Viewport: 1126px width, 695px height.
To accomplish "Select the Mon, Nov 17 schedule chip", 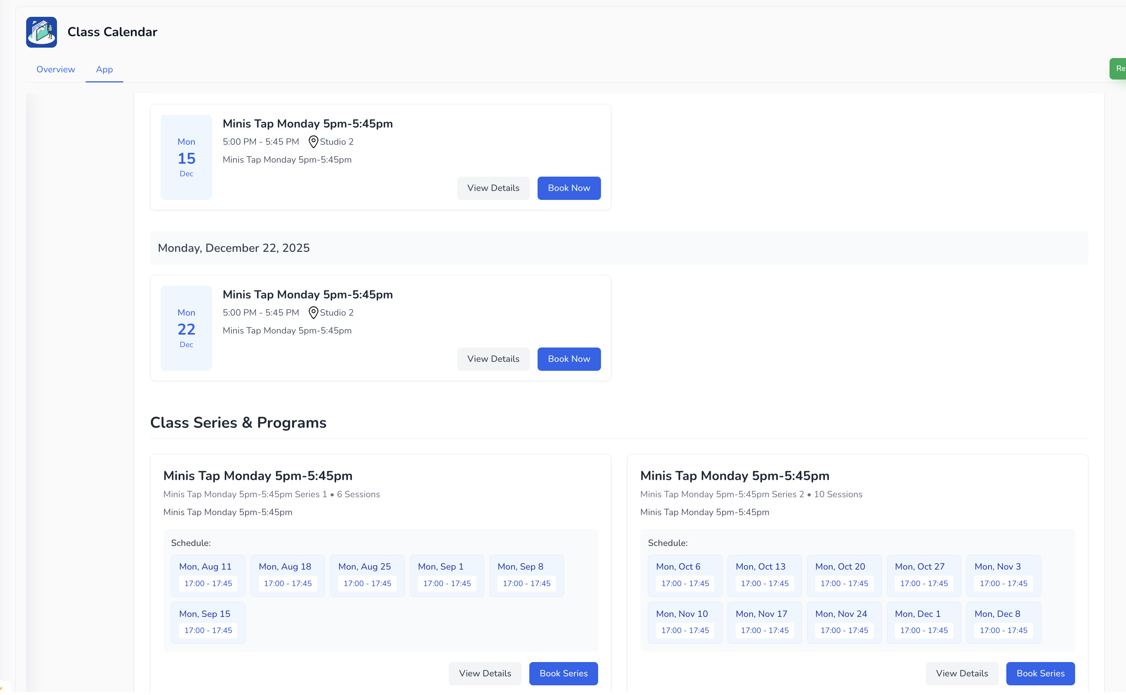I will 764,623.
